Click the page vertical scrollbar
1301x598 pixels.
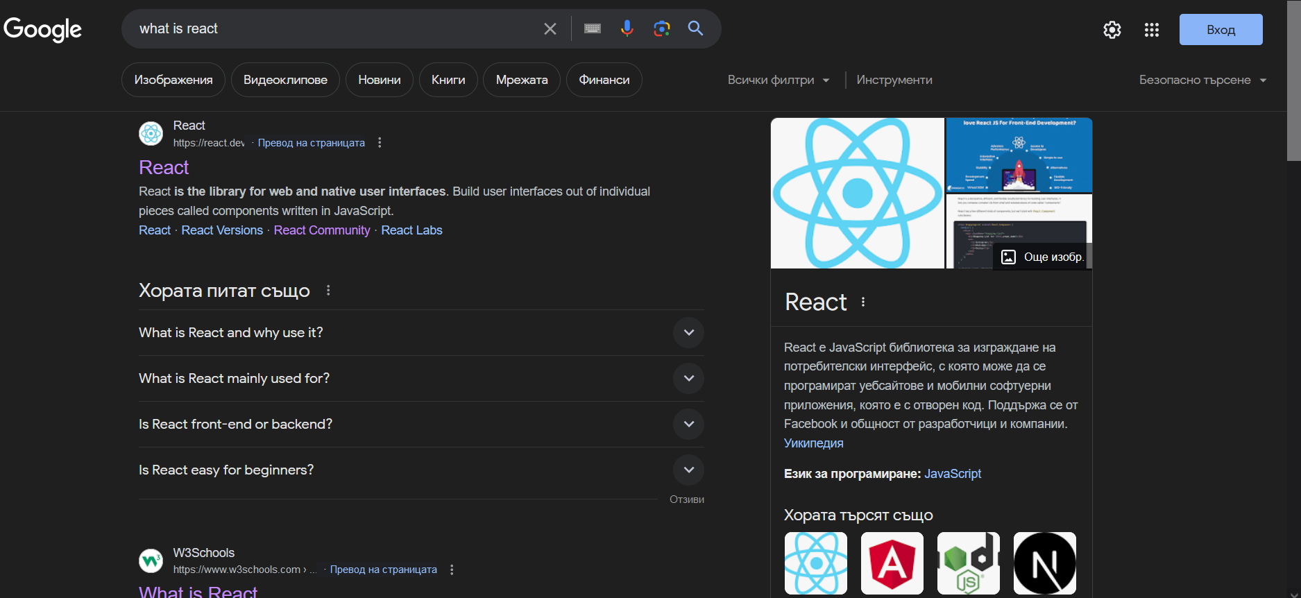click(1294, 80)
